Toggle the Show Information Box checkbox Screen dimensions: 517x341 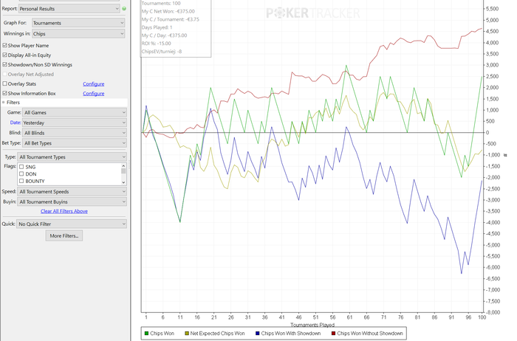tap(4, 93)
